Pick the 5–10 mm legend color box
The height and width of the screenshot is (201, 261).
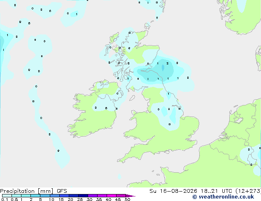(45, 196)
